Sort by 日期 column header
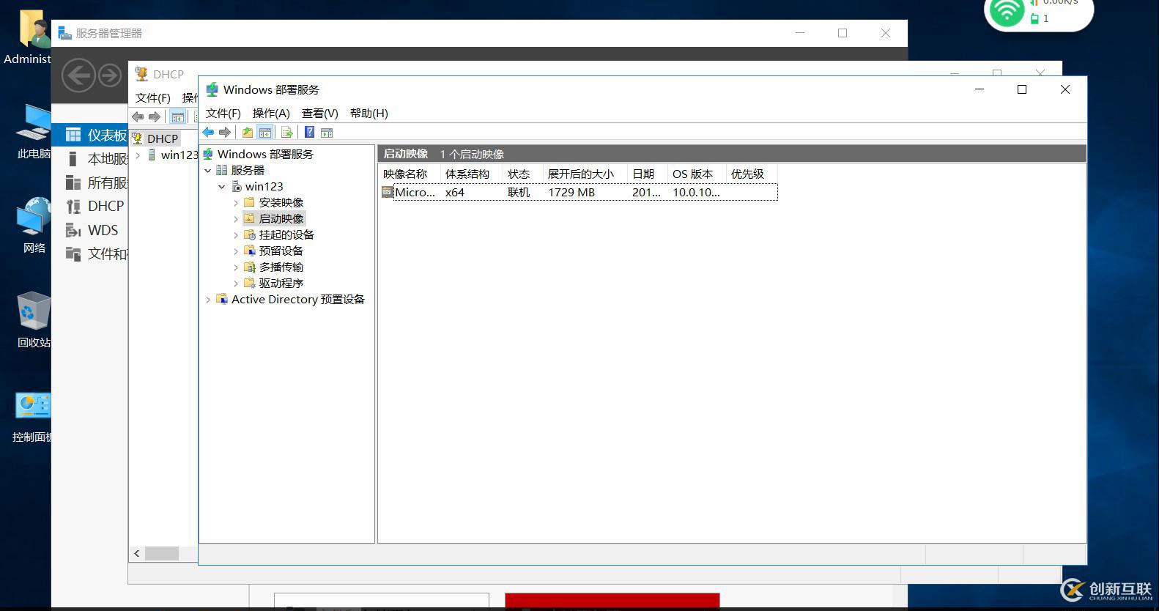This screenshot has height=611, width=1159. coord(647,174)
